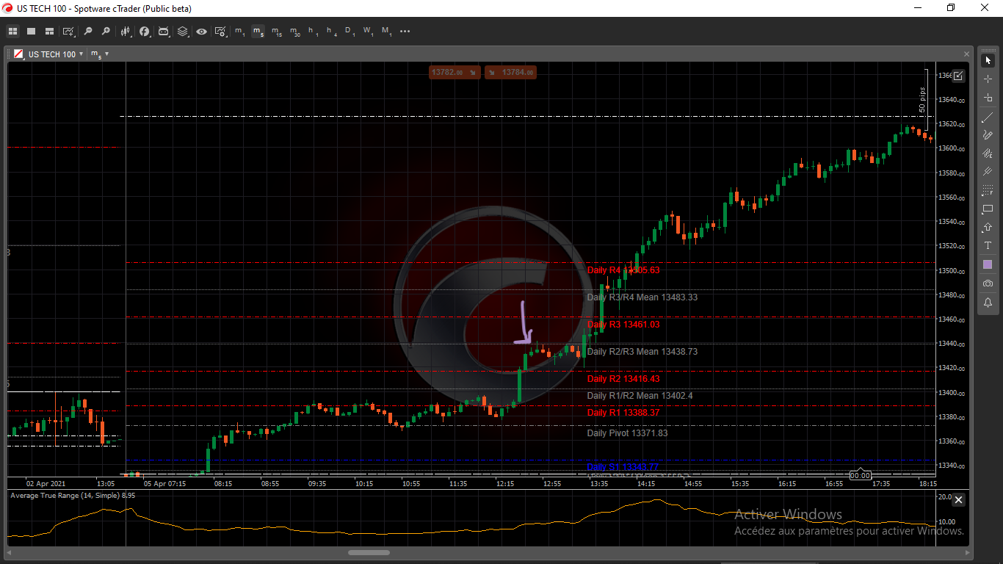The height and width of the screenshot is (564, 1003).
Task: Click the Daily R2/R3 Mean label
Action: pos(642,352)
